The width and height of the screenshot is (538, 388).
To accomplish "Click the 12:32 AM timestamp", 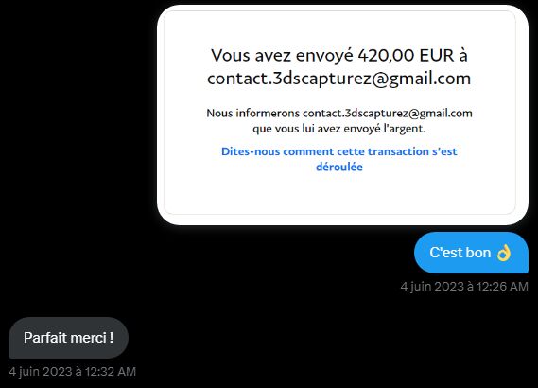I will [x=111, y=372].
